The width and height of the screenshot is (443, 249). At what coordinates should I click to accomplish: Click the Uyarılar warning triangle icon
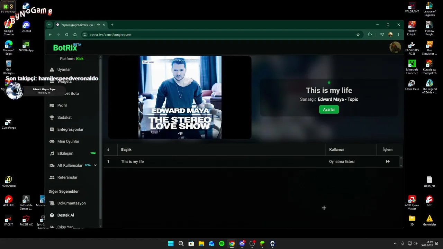pyautogui.click(x=52, y=70)
